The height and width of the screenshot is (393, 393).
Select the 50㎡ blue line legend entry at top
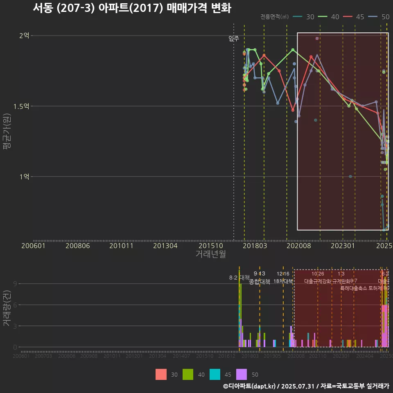click(x=379, y=17)
